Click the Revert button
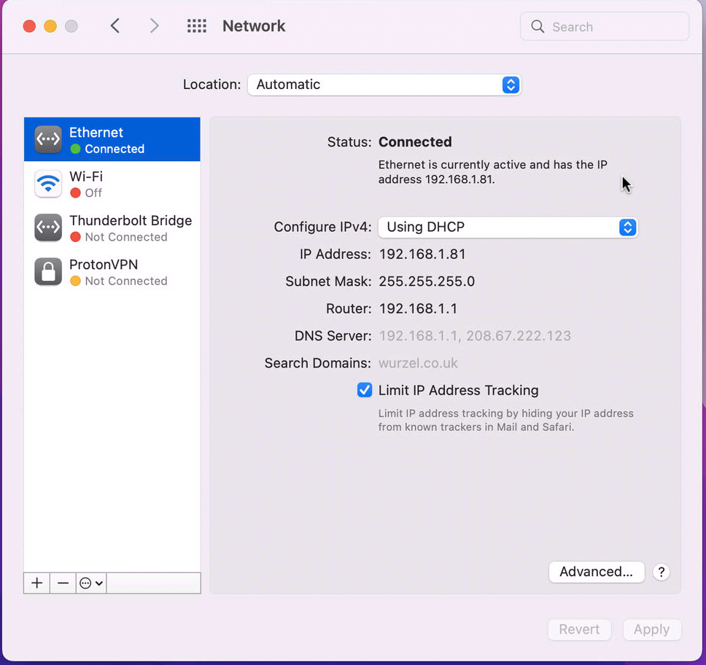This screenshot has height=665, width=706. [x=579, y=629]
